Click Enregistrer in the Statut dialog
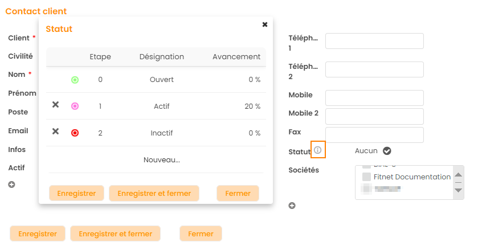This screenshot has width=478, height=242. coord(77,193)
